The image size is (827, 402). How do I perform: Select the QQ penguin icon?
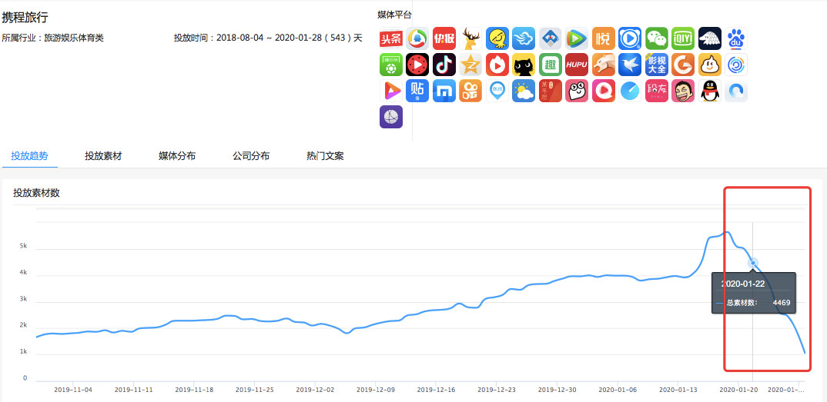709,91
